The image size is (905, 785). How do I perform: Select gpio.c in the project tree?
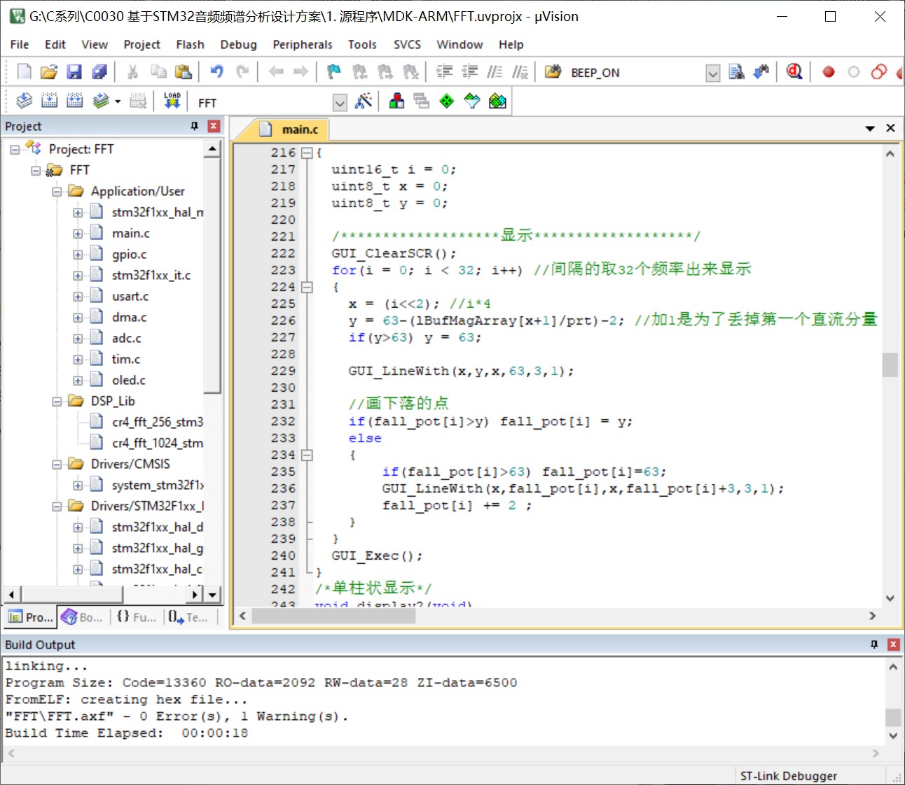click(129, 255)
